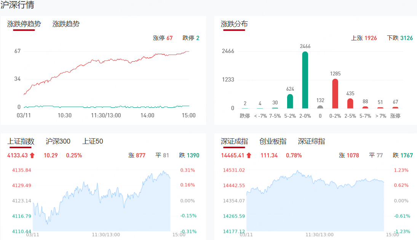Select the 深证成指 tab
The height and width of the screenshot is (240, 417).
pos(234,141)
